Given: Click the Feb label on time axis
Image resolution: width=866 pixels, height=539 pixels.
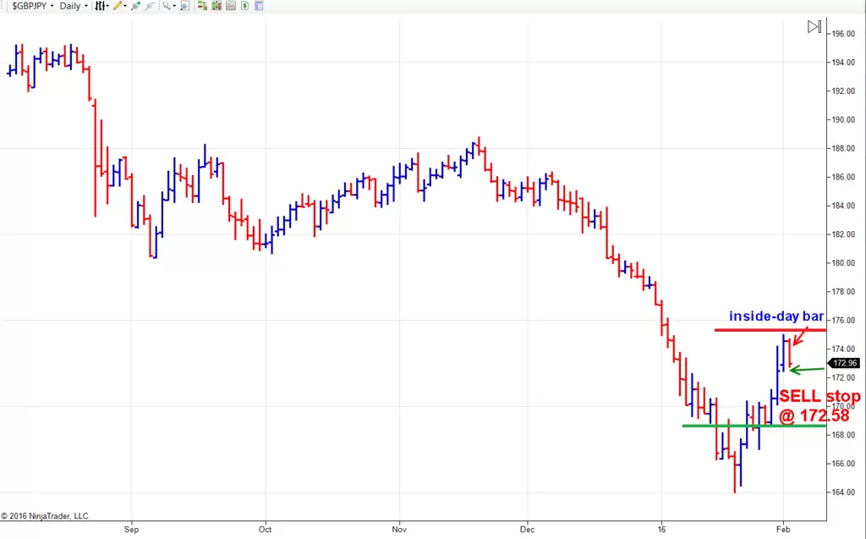Looking at the screenshot, I should pyautogui.click(x=783, y=530).
